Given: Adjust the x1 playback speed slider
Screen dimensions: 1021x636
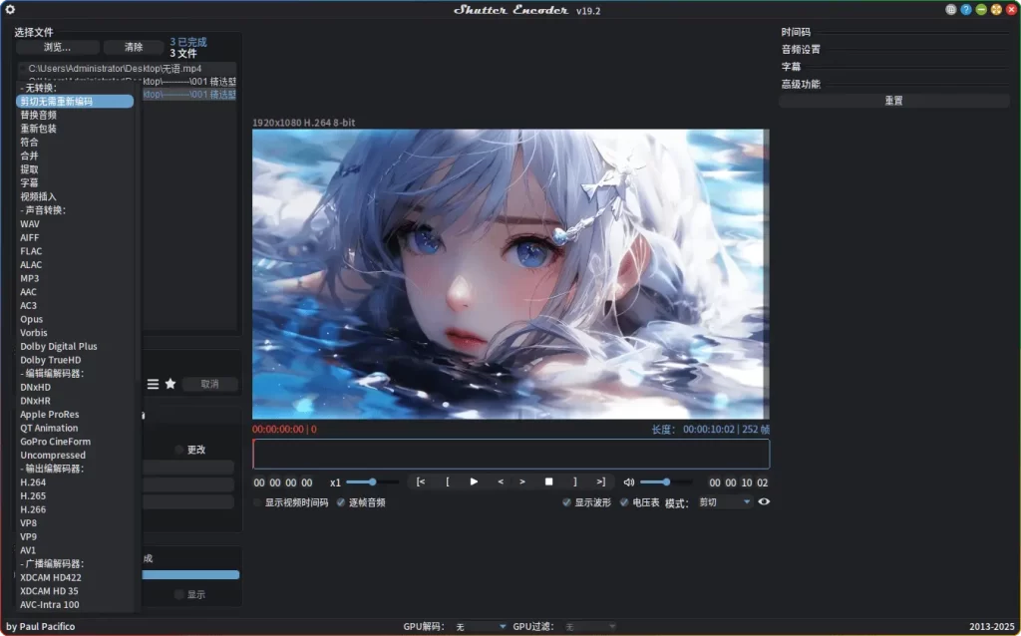Looking at the screenshot, I should (x=373, y=482).
